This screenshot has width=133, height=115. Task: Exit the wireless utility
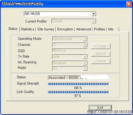(x=100, y=108)
